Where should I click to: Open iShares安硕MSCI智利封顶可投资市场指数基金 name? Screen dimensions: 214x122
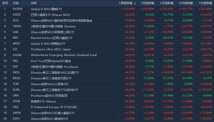62,21
